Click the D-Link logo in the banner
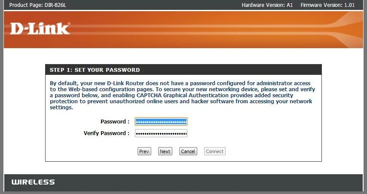This screenshot has width=367, height=194. click(x=40, y=28)
